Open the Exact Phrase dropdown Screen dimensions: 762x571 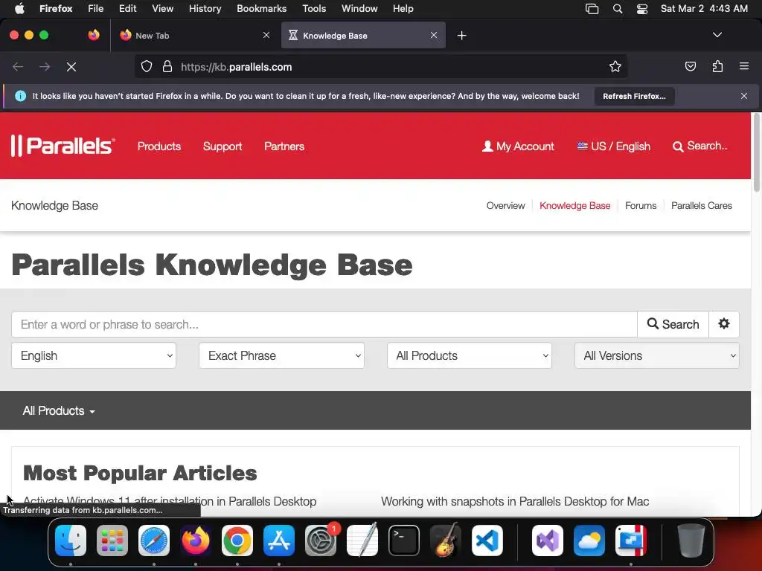[x=281, y=355]
